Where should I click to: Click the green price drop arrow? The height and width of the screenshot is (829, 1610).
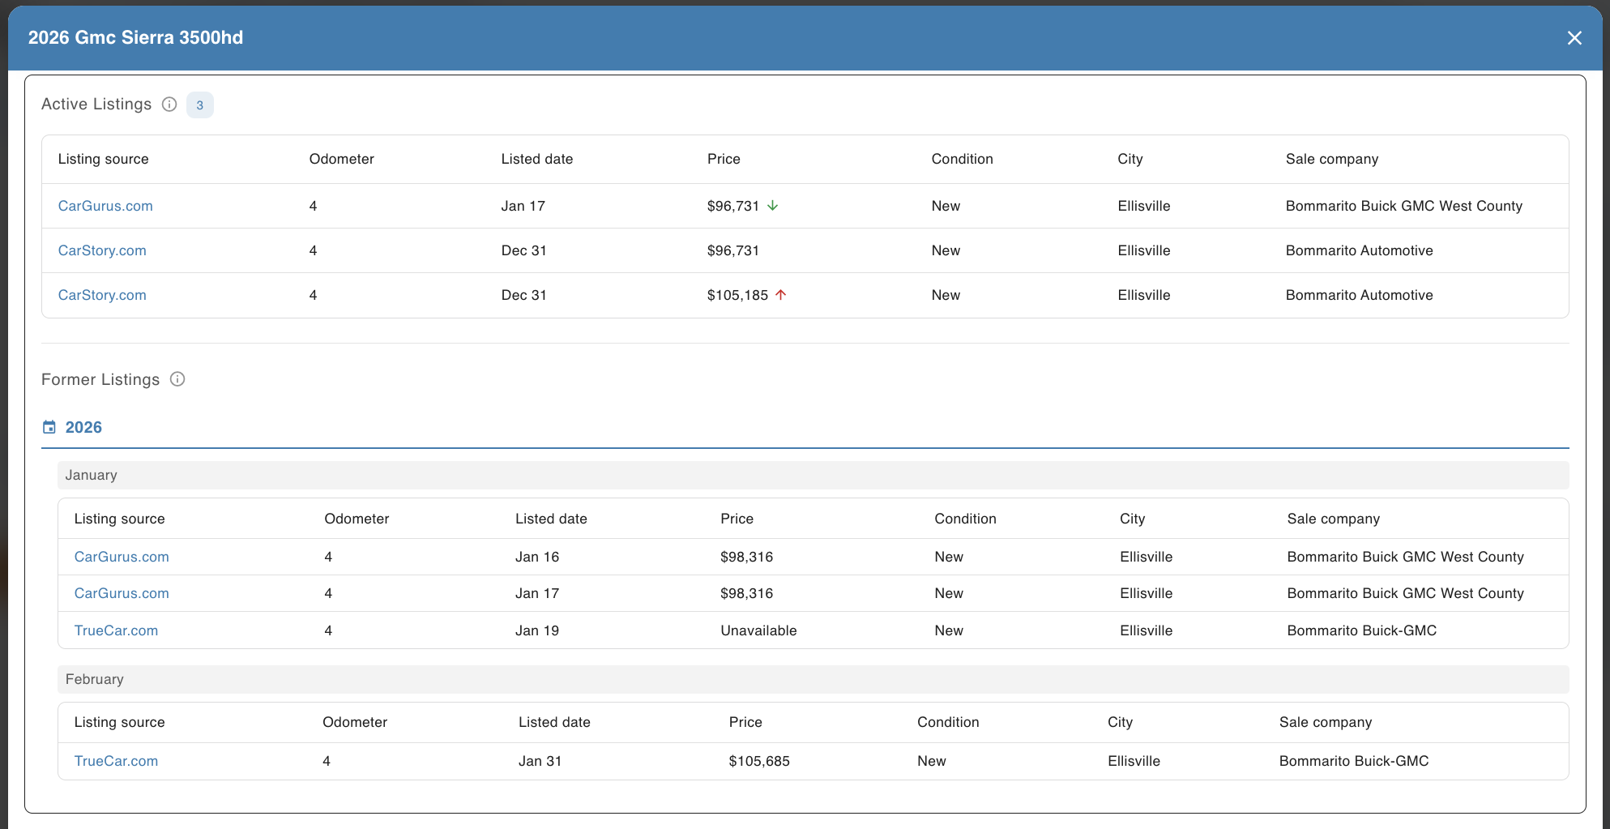(x=773, y=206)
